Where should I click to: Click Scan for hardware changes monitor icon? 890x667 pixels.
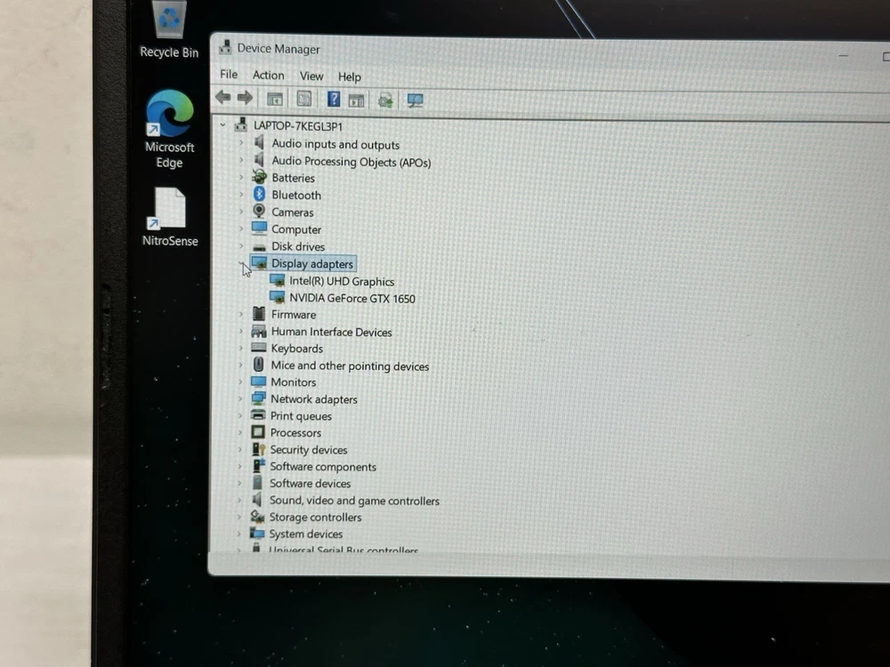pos(415,100)
